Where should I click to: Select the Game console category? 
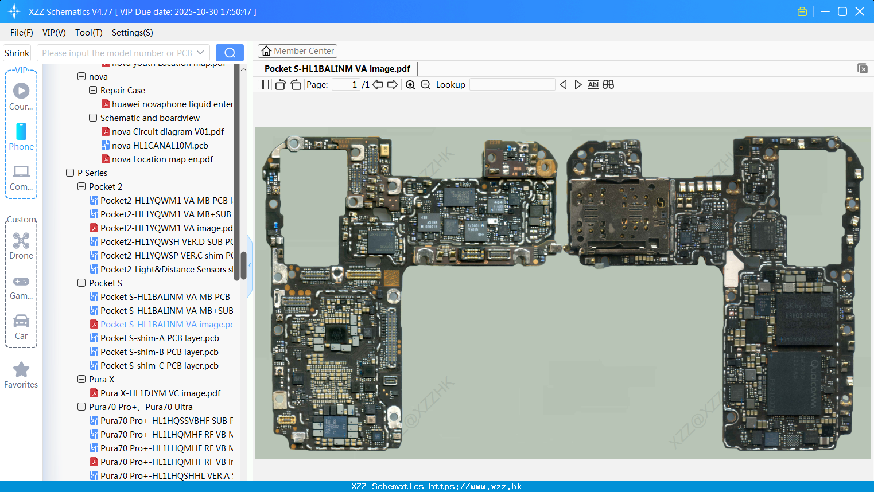tap(21, 287)
